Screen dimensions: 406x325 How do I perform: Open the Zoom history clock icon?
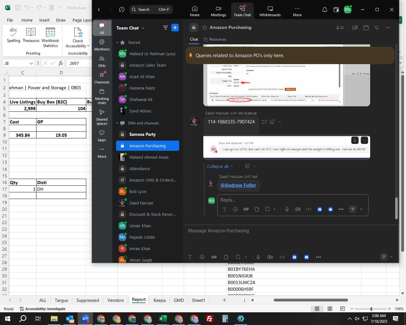tap(122, 10)
